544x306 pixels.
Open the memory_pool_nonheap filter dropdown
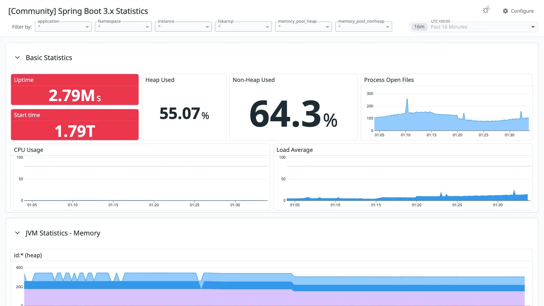click(364, 27)
